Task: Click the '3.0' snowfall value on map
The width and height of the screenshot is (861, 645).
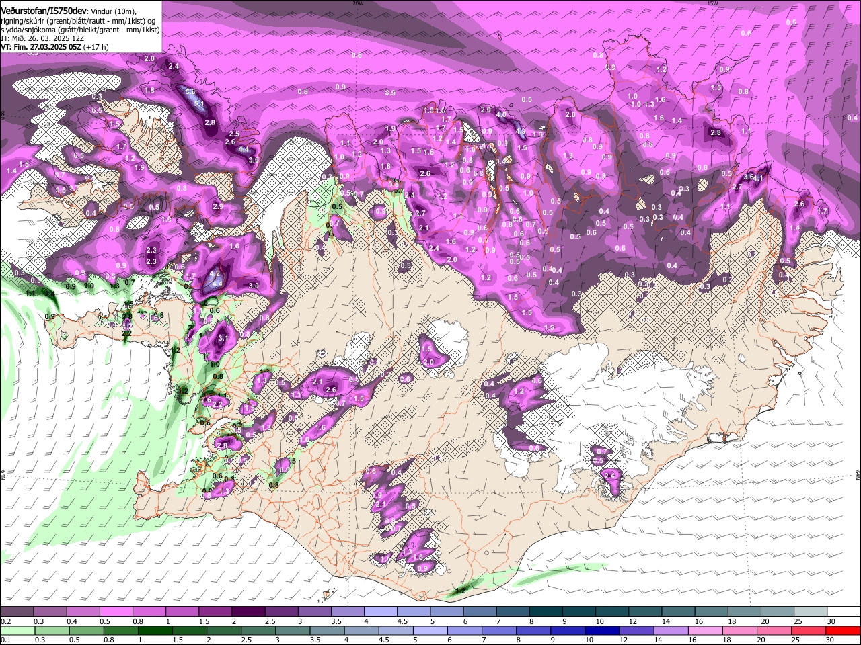Action: click(254, 286)
